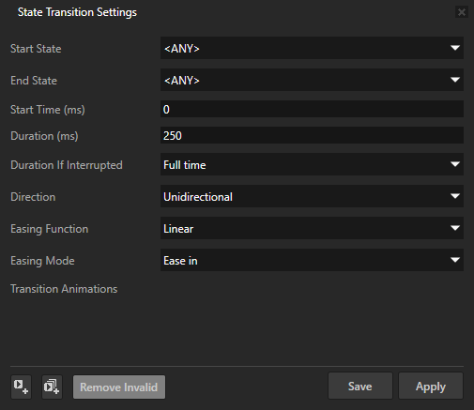The width and height of the screenshot is (474, 410).
Task: Click the Remove Invalid button
Action: click(x=119, y=387)
